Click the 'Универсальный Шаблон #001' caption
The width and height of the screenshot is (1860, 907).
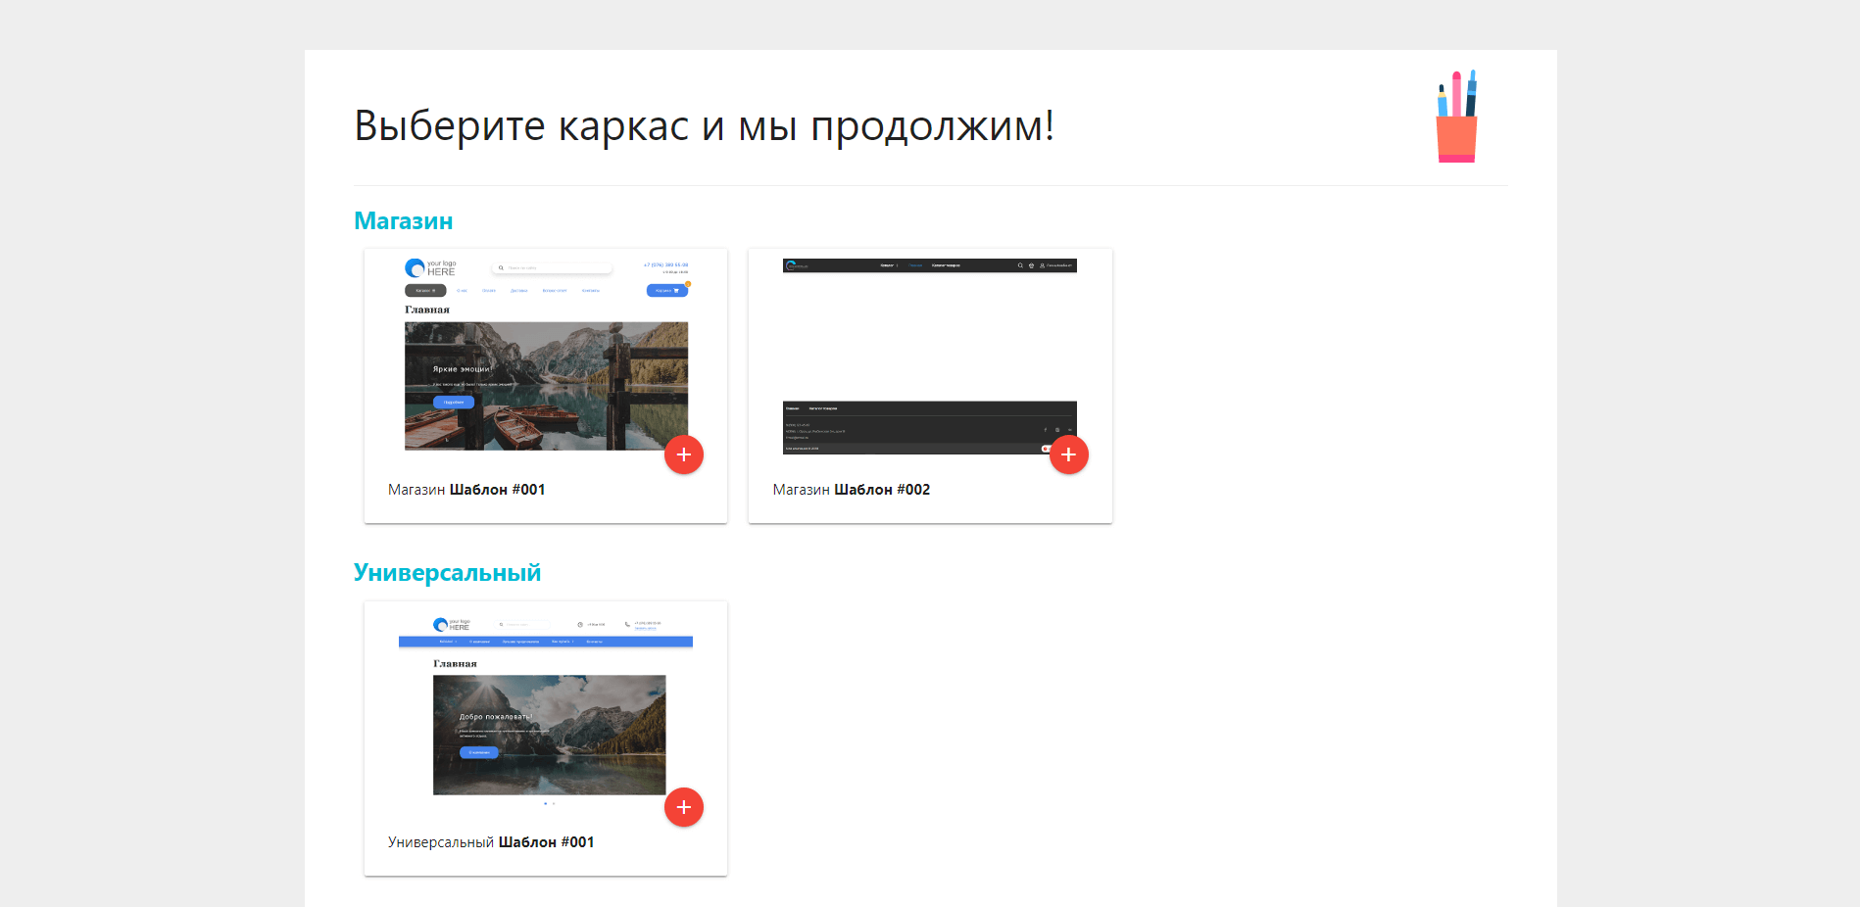(490, 842)
